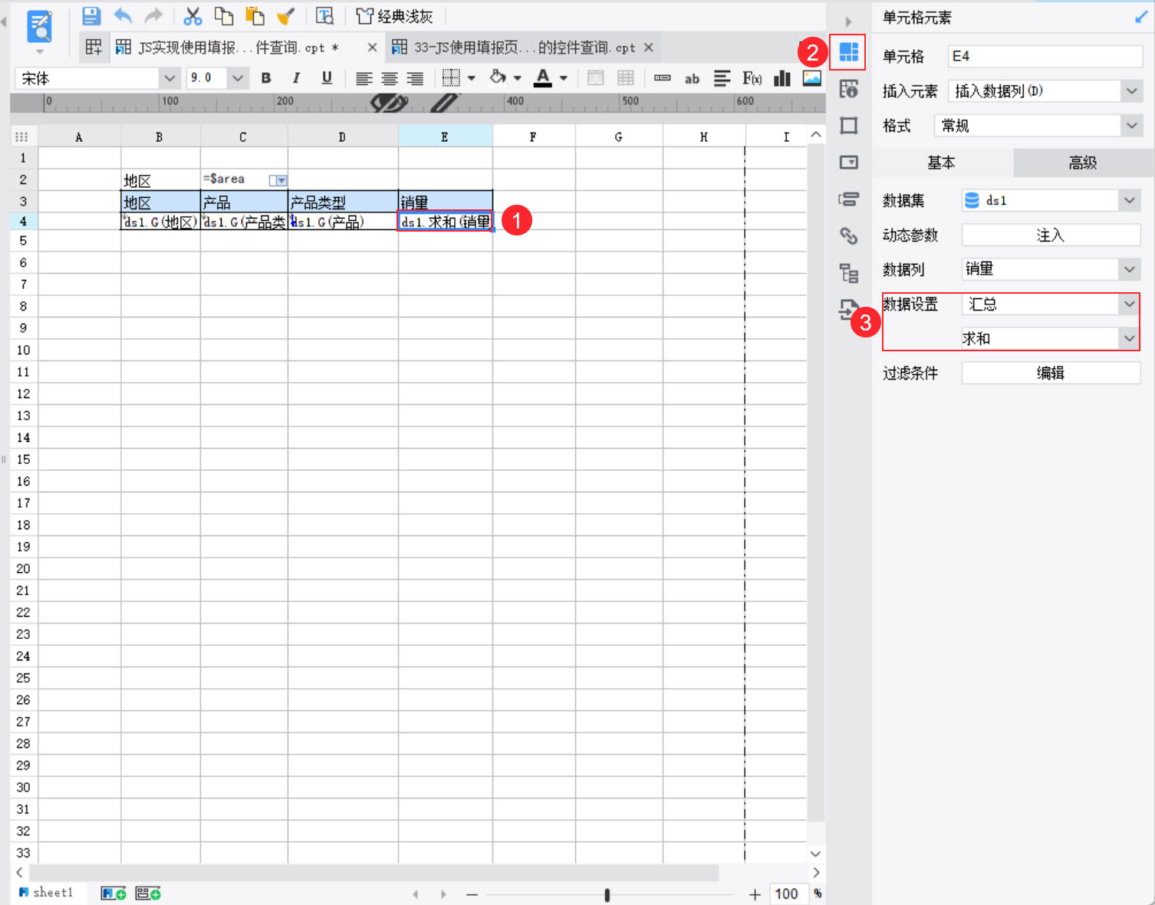Toggle underline formatting

(x=327, y=78)
